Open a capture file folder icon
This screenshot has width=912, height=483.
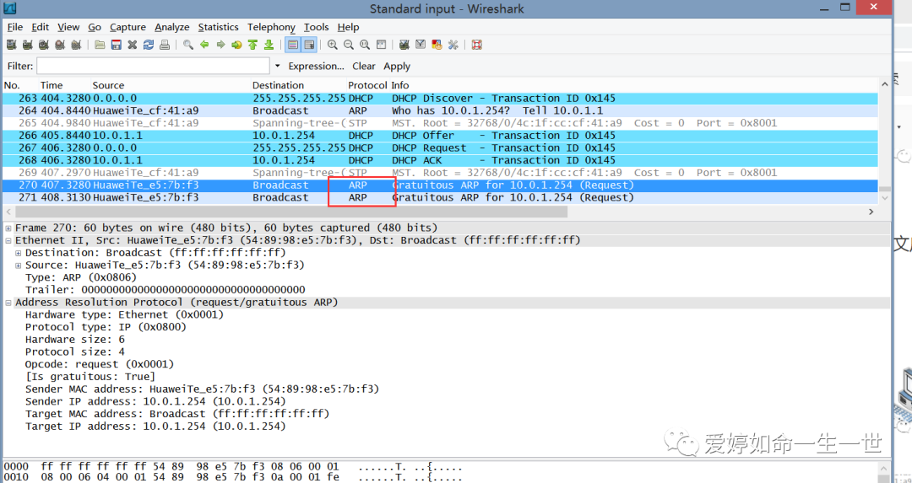pyautogui.click(x=100, y=45)
